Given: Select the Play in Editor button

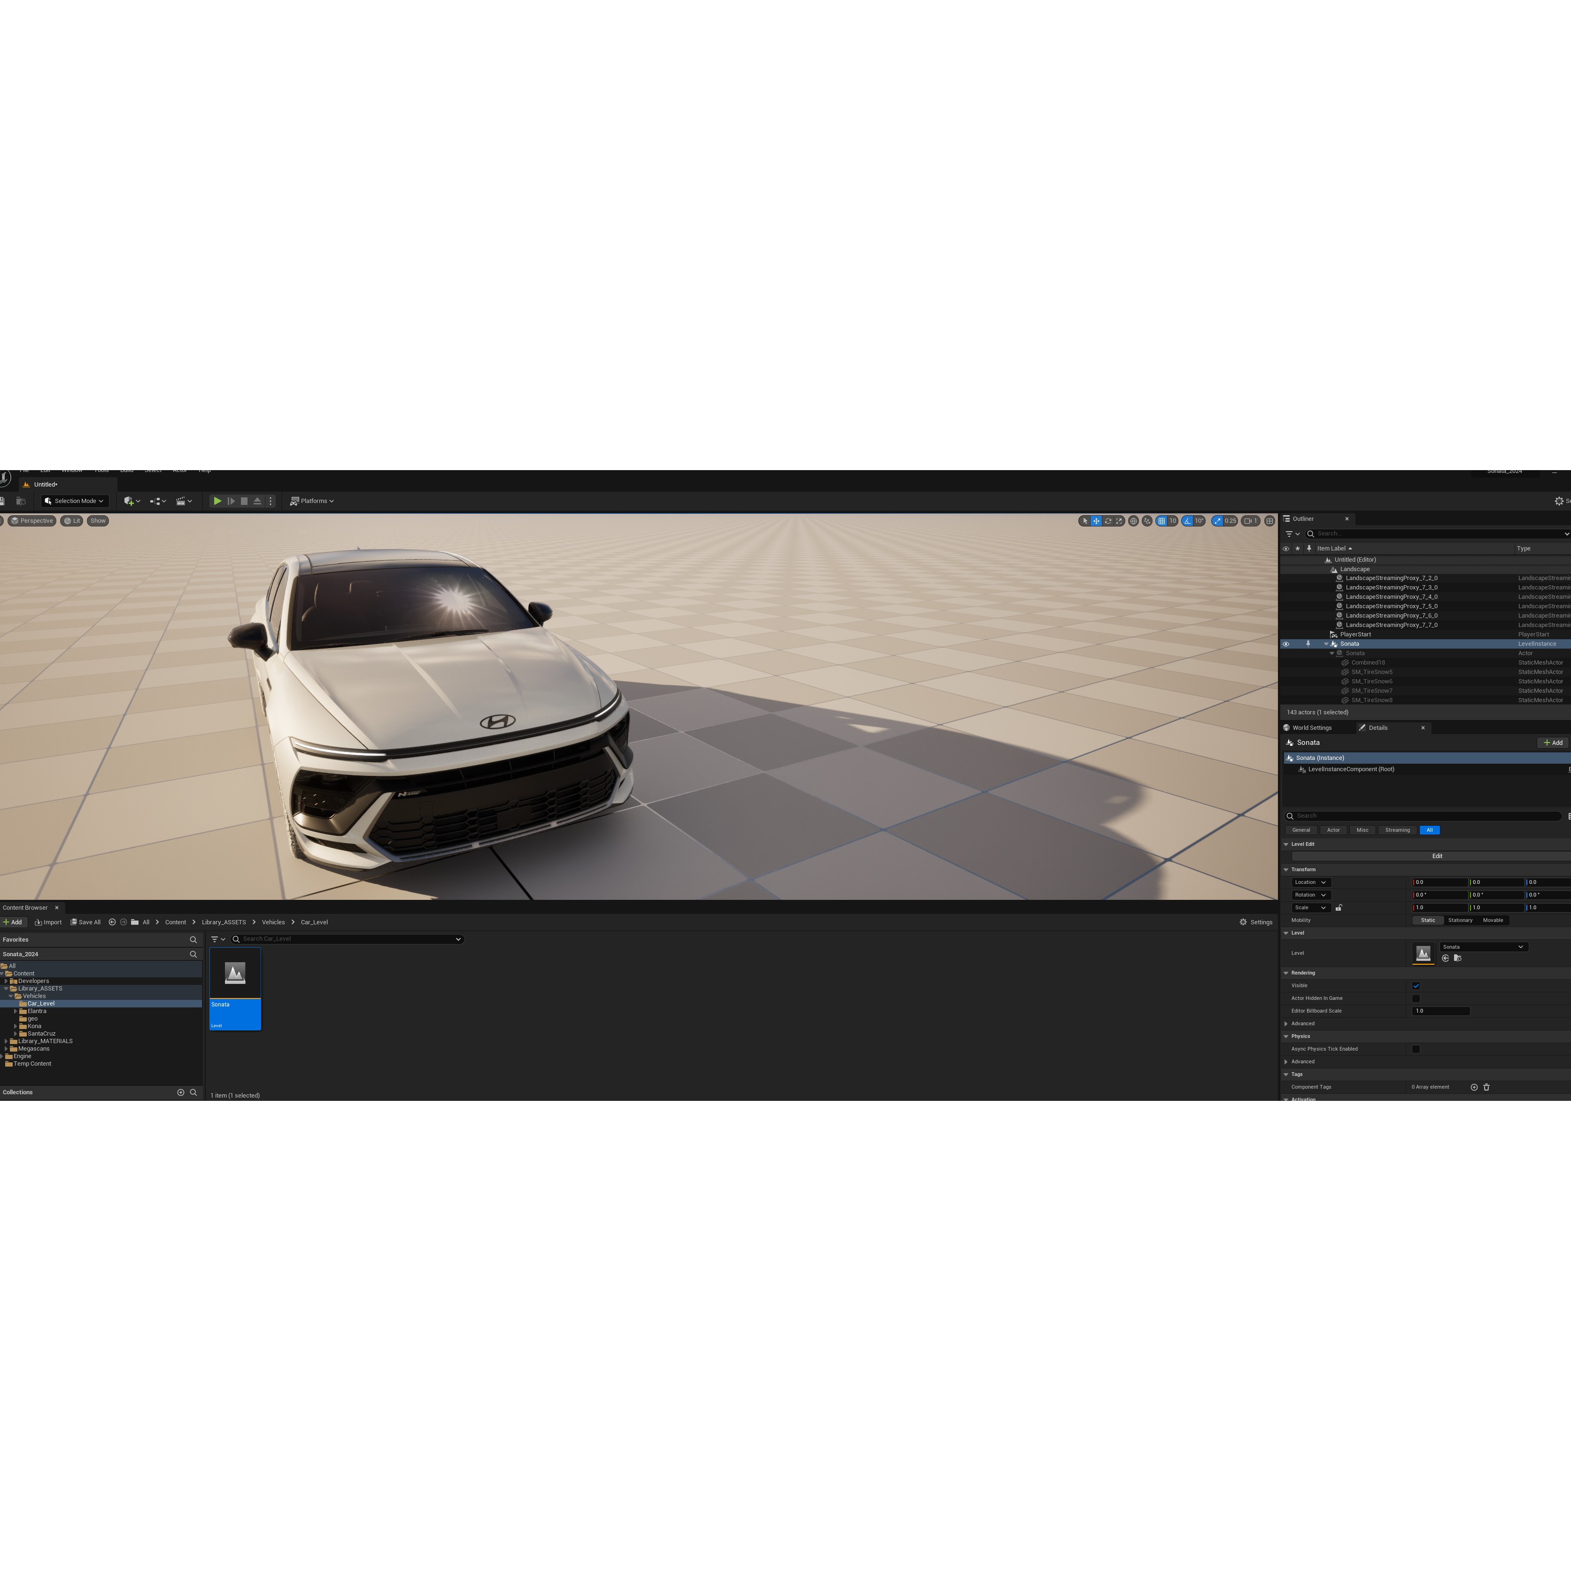Looking at the screenshot, I should [x=217, y=501].
